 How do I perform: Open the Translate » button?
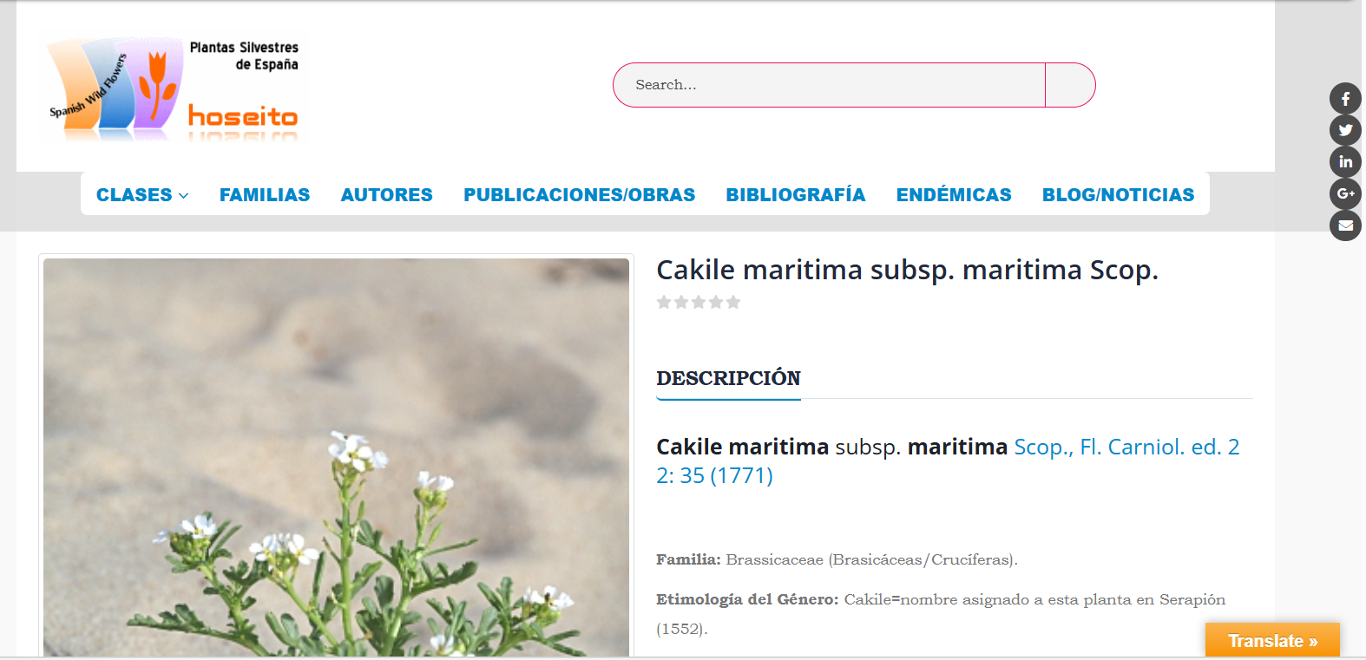point(1272,641)
